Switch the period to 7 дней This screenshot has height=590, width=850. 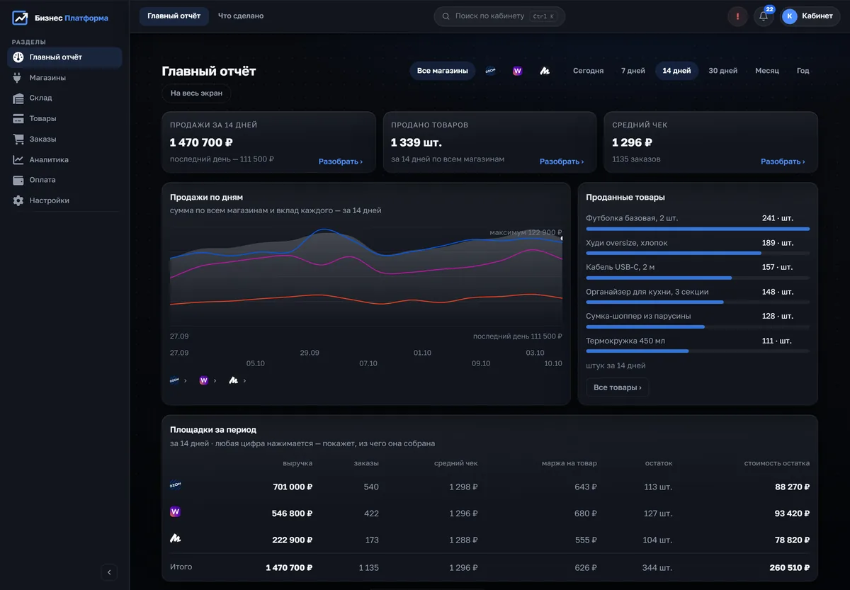(633, 71)
